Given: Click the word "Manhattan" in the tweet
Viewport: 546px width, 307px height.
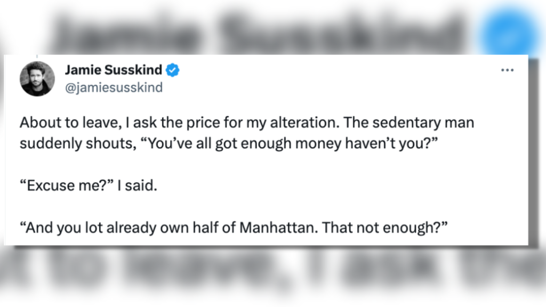Looking at the screenshot, I should pyautogui.click(x=272, y=229).
